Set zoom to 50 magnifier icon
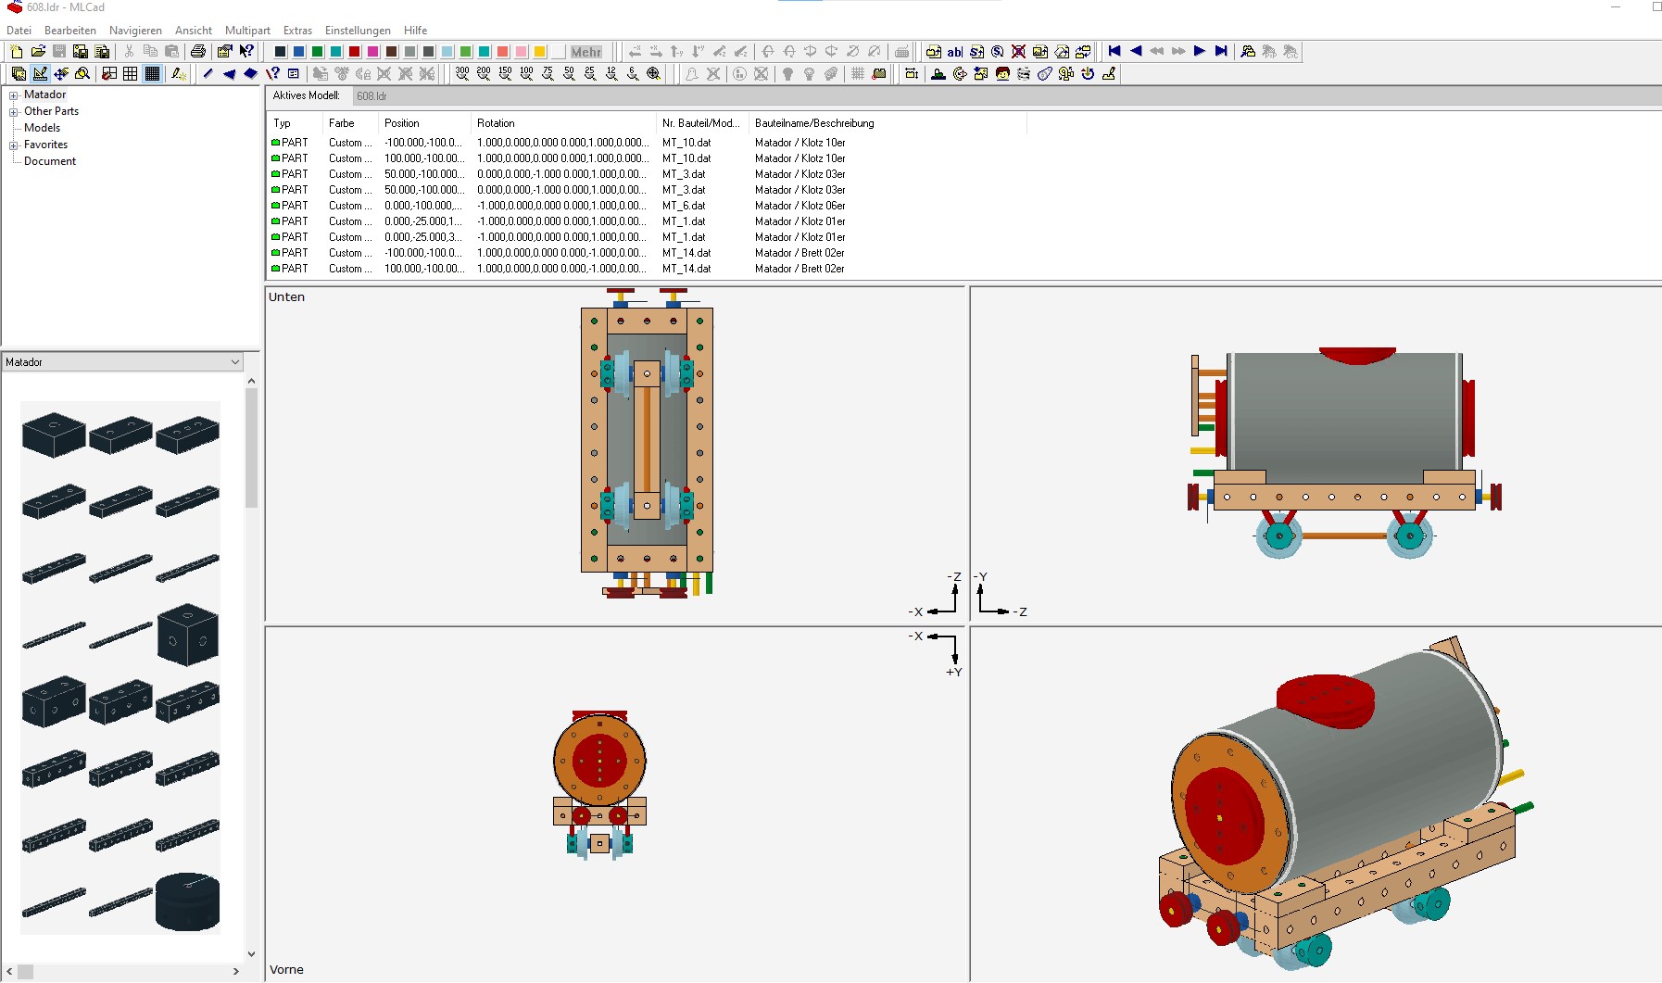 click(569, 74)
